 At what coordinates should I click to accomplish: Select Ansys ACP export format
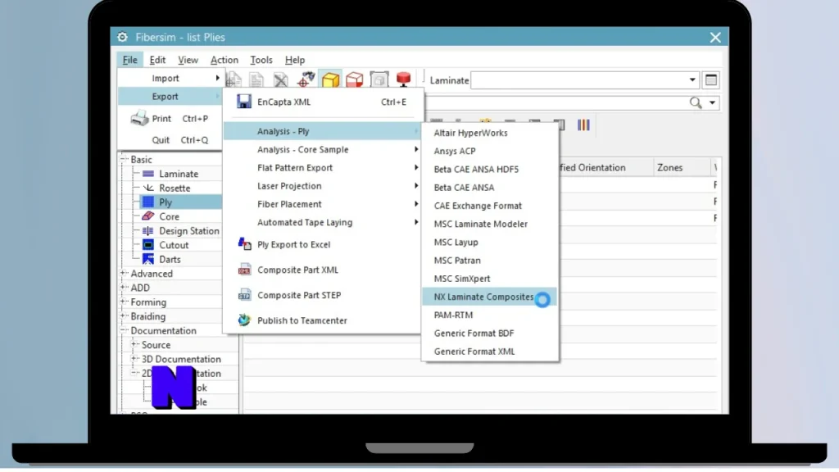click(x=490, y=151)
